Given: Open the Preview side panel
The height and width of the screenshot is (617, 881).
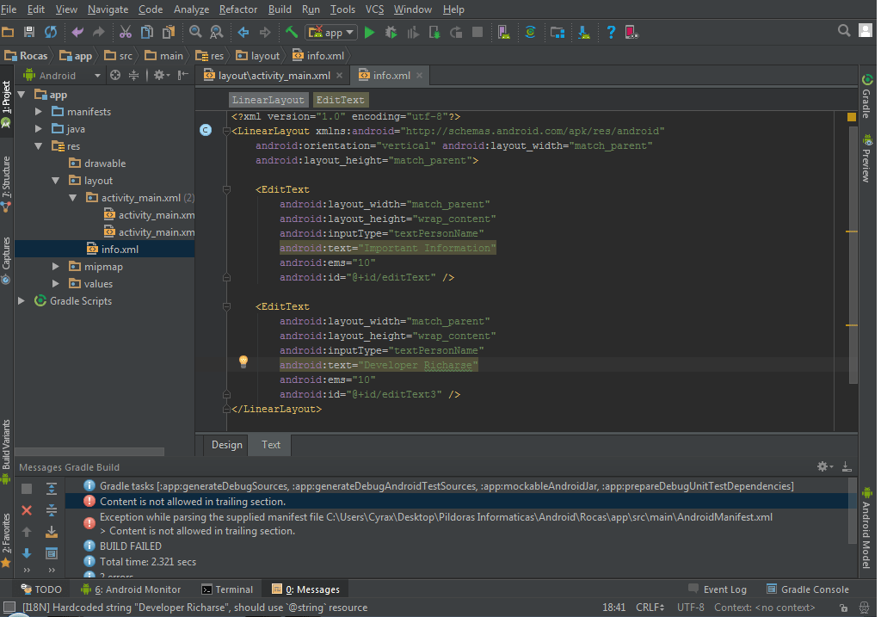Looking at the screenshot, I should (x=867, y=157).
